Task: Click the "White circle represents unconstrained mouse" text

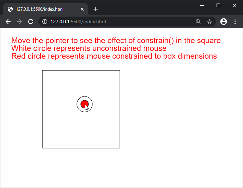Action: [89, 48]
